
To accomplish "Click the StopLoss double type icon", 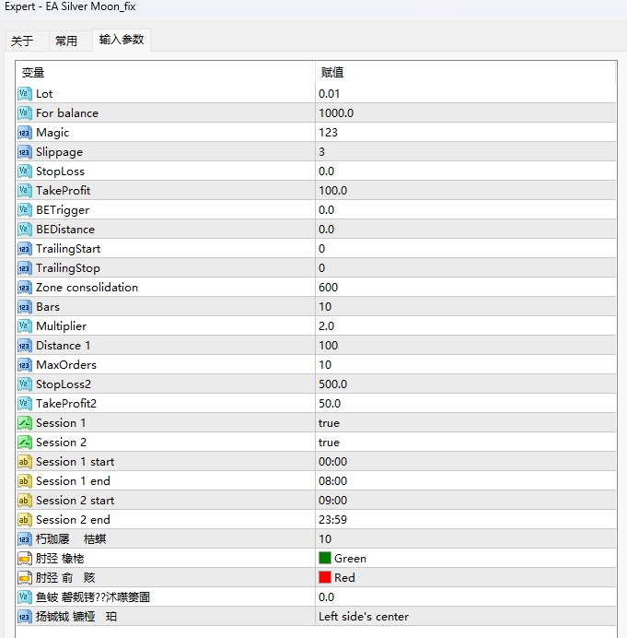I will point(24,171).
